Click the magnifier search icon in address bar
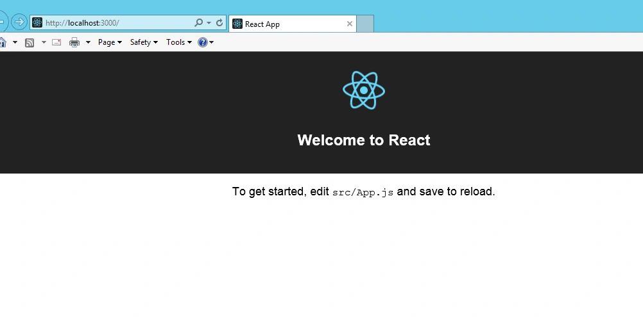This screenshot has height=317, width=643. pos(198,23)
